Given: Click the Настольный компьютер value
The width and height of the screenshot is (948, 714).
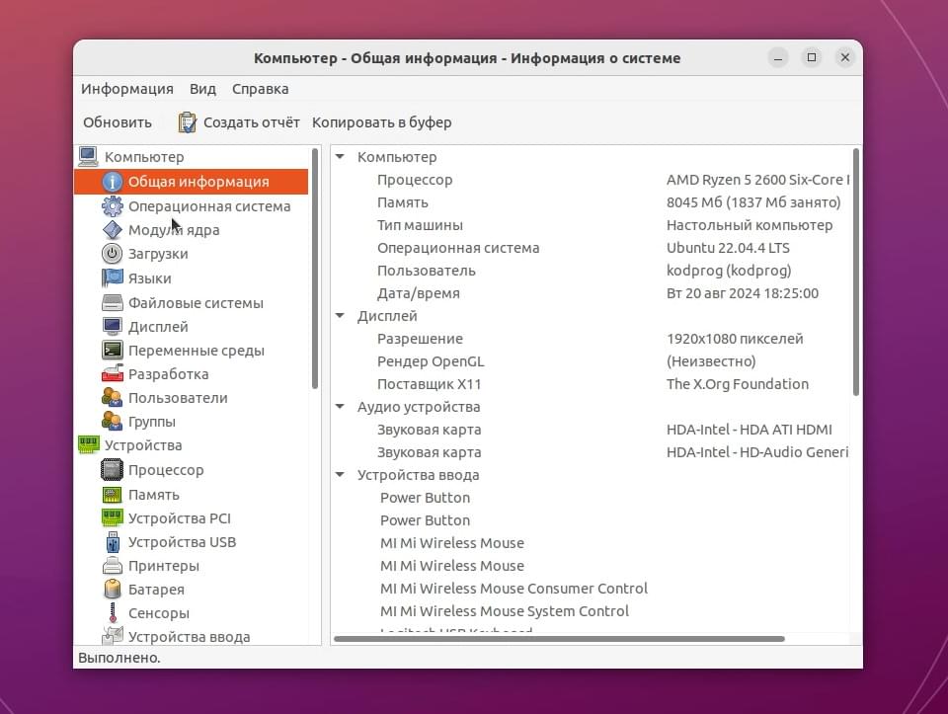Looking at the screenshot, I should pos(750,225).
